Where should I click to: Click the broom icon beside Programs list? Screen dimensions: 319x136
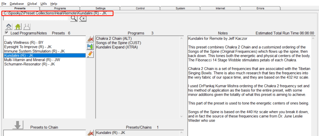point(90,39)
